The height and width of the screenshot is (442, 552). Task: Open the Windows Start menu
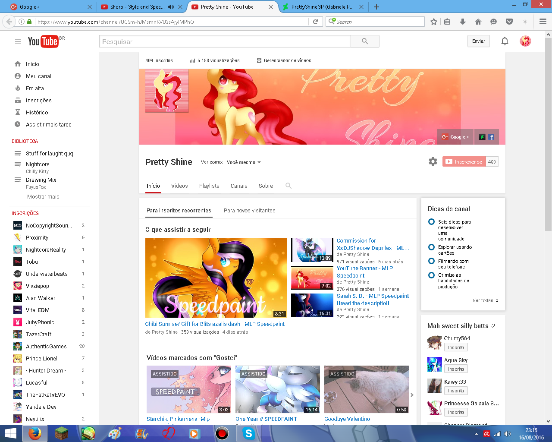(10, 433)
